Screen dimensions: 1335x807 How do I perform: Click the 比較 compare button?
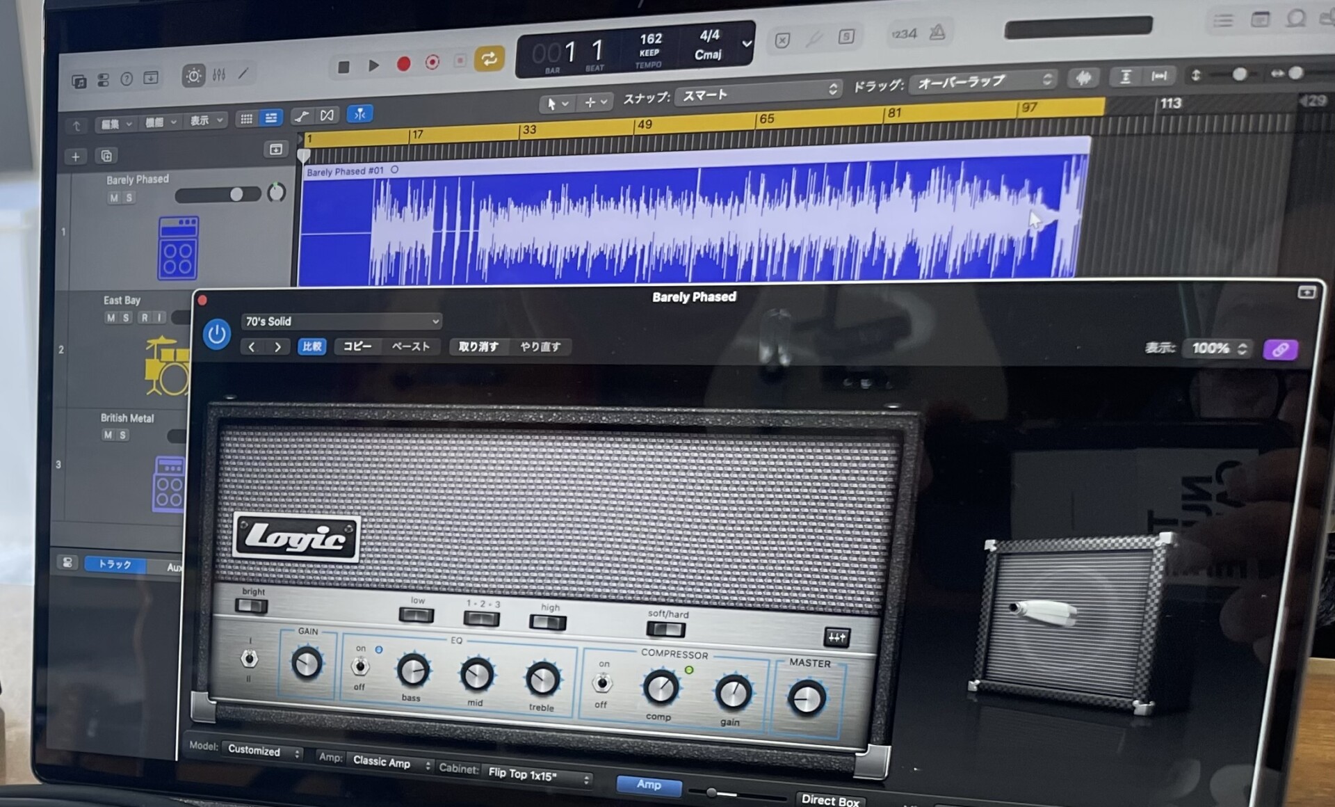[x=311, y=346]
